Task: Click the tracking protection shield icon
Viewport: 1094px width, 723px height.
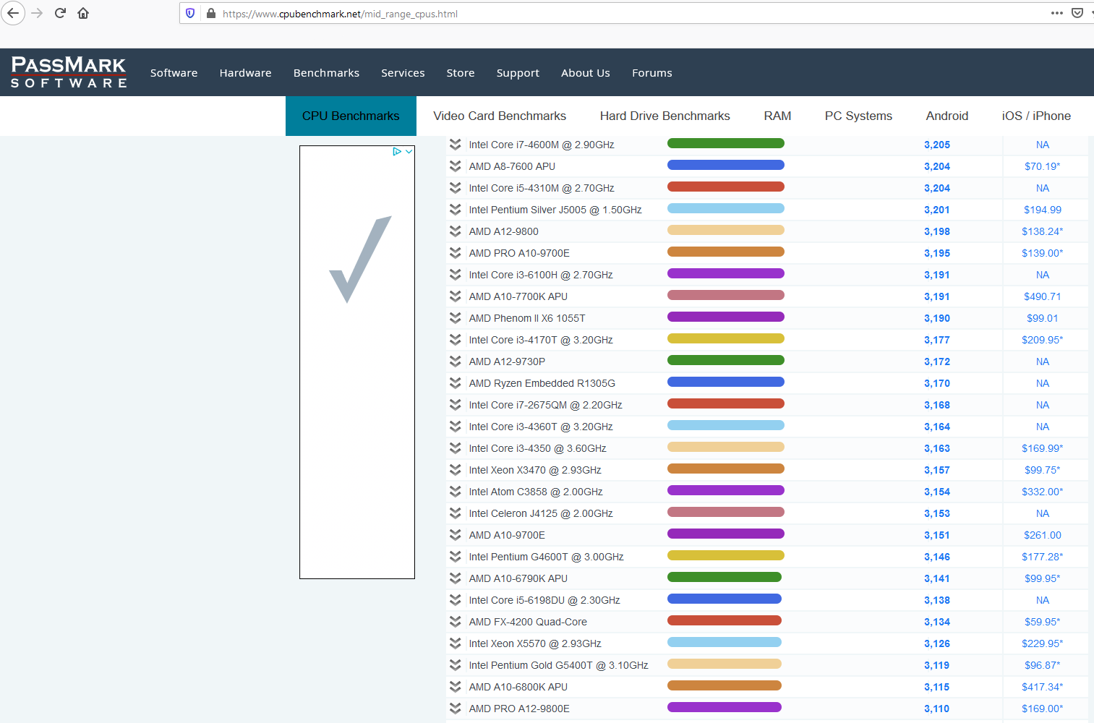Action: coord(190,13)
